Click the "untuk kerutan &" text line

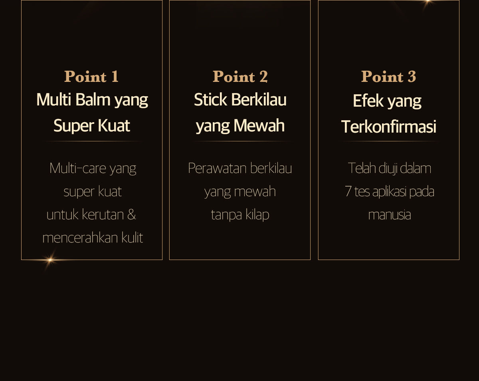(x=91, y=215)
